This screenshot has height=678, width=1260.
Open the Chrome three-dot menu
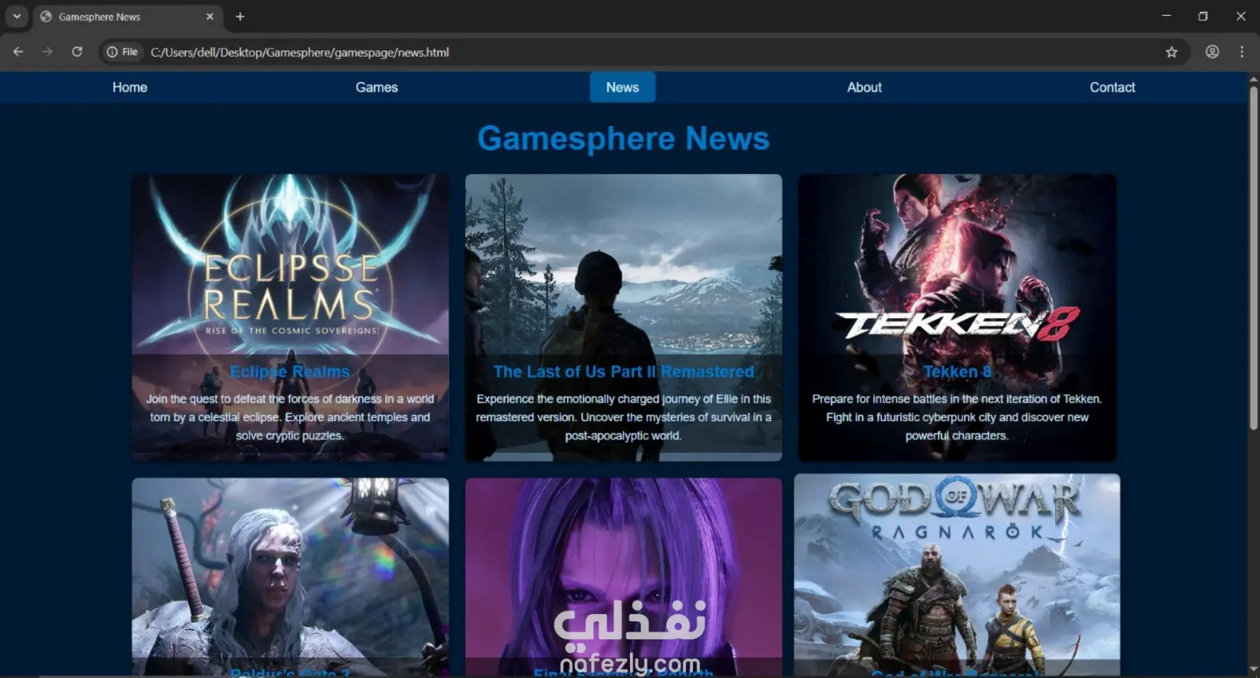(x=1242, y=52)
